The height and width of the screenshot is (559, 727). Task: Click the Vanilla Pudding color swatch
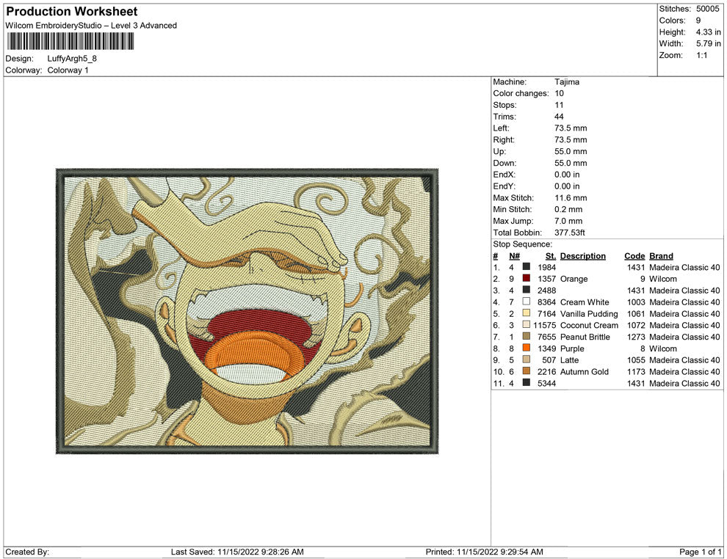click(527, 313)
